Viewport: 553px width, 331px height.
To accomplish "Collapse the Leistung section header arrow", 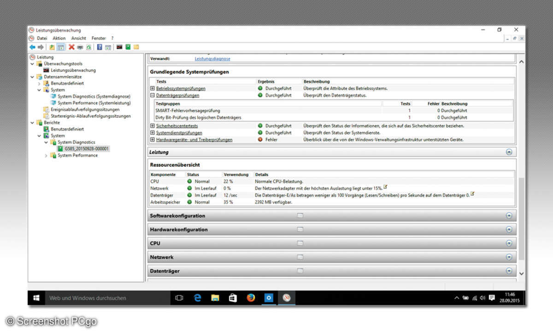I will click(509, 152).
